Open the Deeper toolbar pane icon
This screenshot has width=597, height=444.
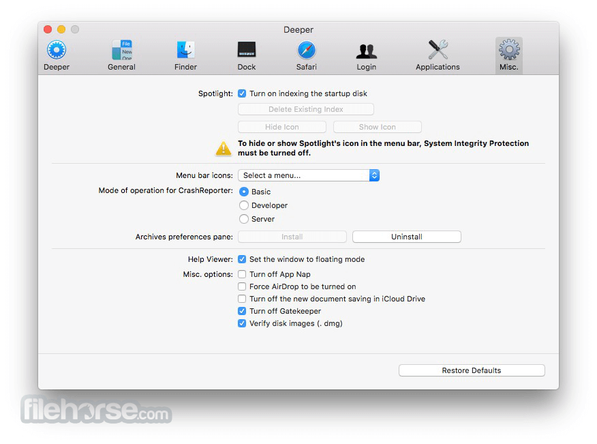pos(57,50)
